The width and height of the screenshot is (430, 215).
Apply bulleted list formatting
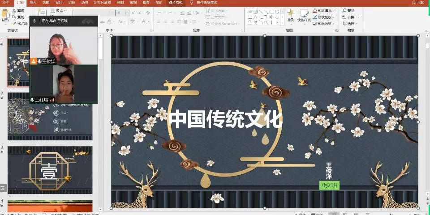click(x=158, y=13)
